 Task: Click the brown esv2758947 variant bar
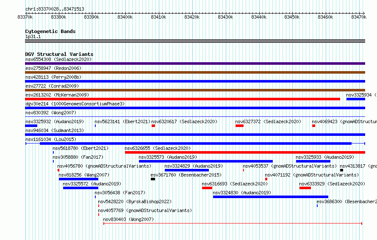pyautogui.click(x=195, y=72)
